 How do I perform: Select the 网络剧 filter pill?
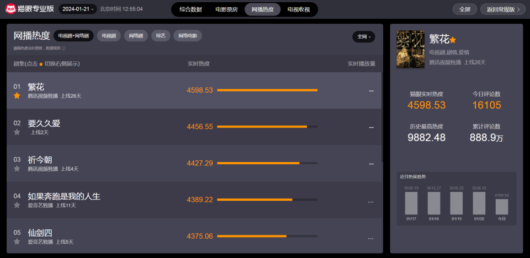(x=136, y=36)
